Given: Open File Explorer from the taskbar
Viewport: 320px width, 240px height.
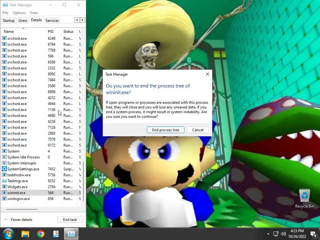Looking at the screenshot, I should coord(25,234).
